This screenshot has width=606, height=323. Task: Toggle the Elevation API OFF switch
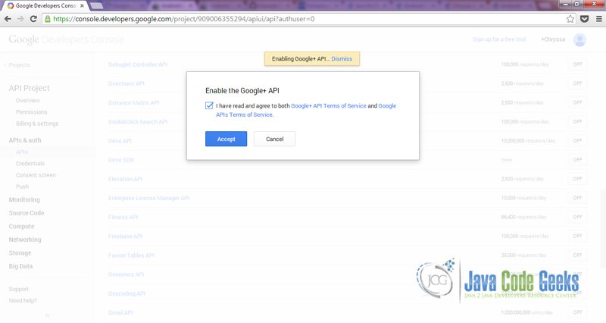577,179
